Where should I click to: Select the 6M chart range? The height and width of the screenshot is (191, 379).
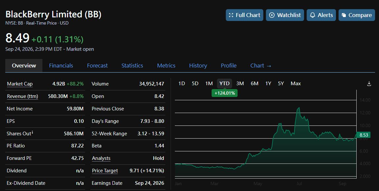click(x=254, y=83)
